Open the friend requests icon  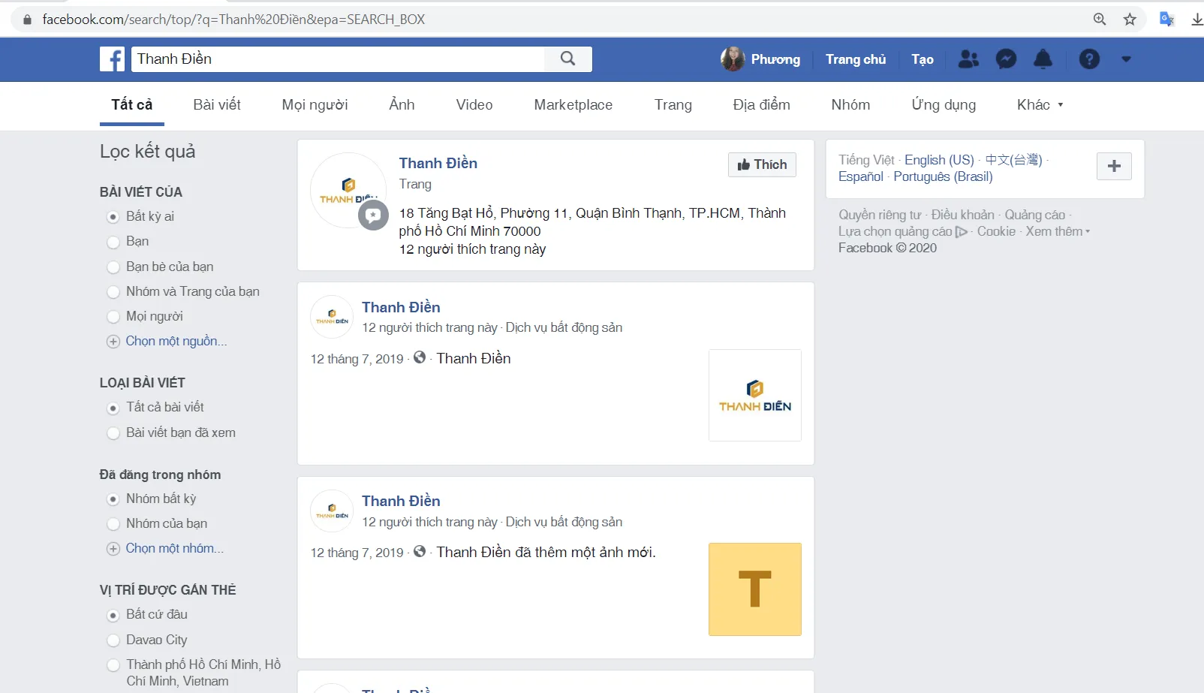coord(968,59)
